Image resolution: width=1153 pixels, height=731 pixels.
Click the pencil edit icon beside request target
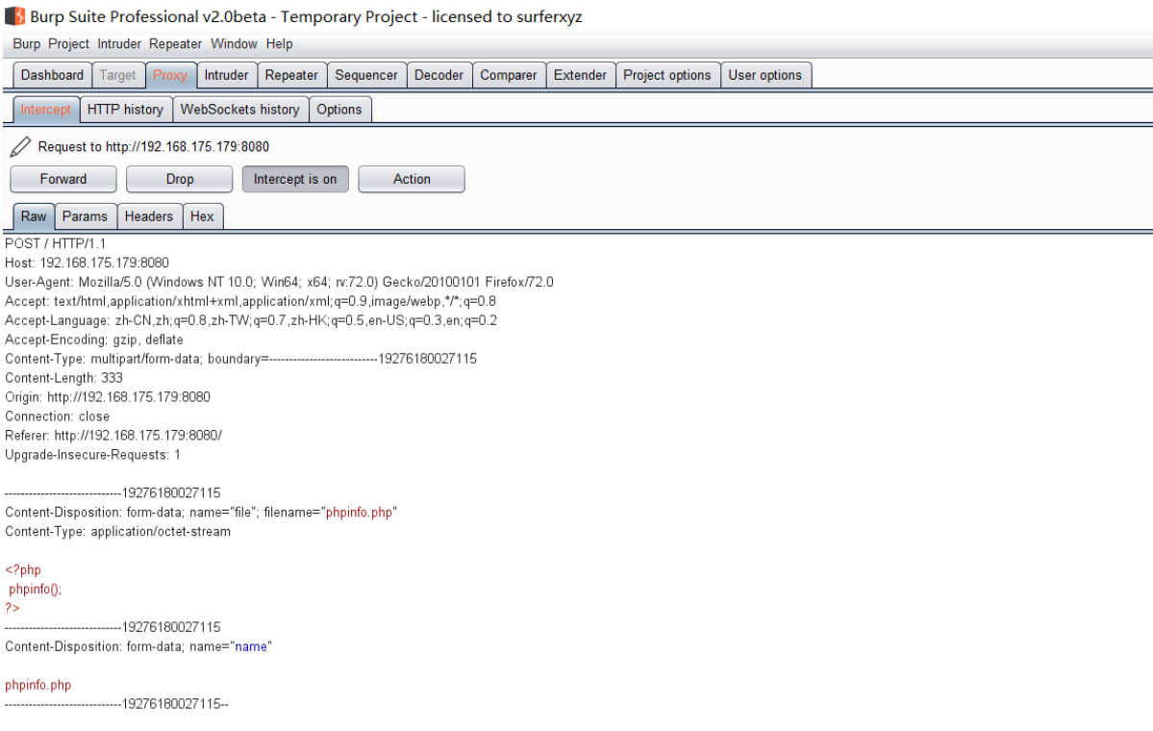click(x=20, y=147)
